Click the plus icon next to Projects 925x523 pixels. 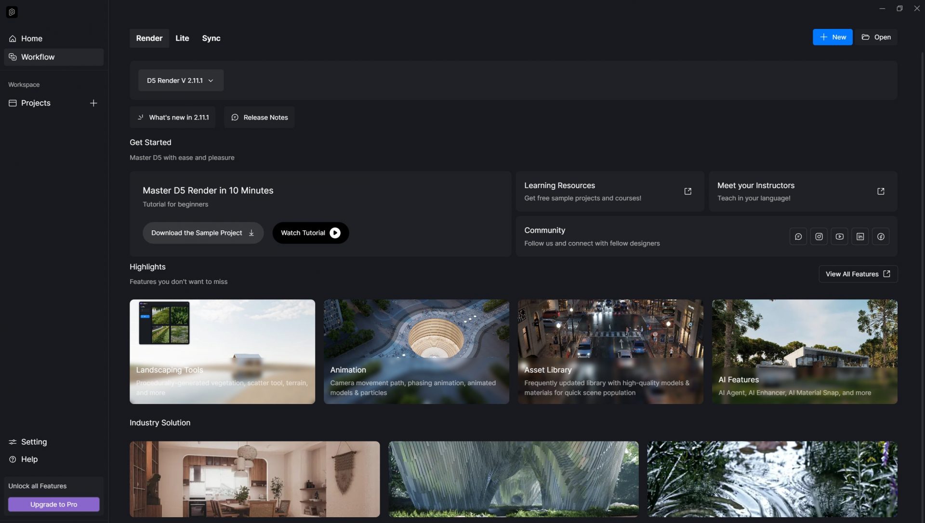click(93, 103)
